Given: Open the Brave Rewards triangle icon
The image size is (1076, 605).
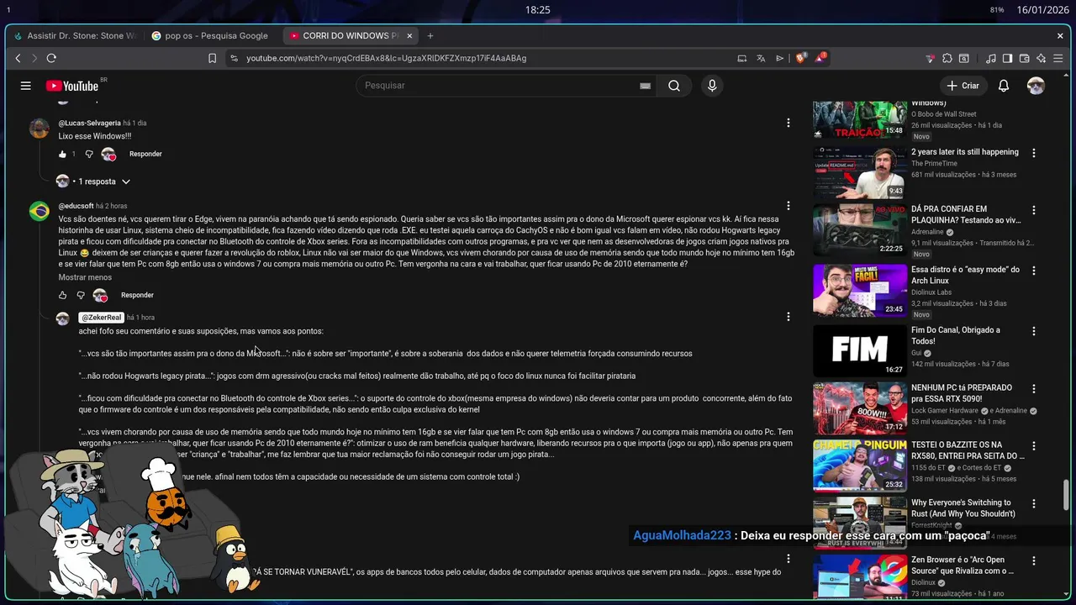Looking at the screenshot, I should 820,58.
